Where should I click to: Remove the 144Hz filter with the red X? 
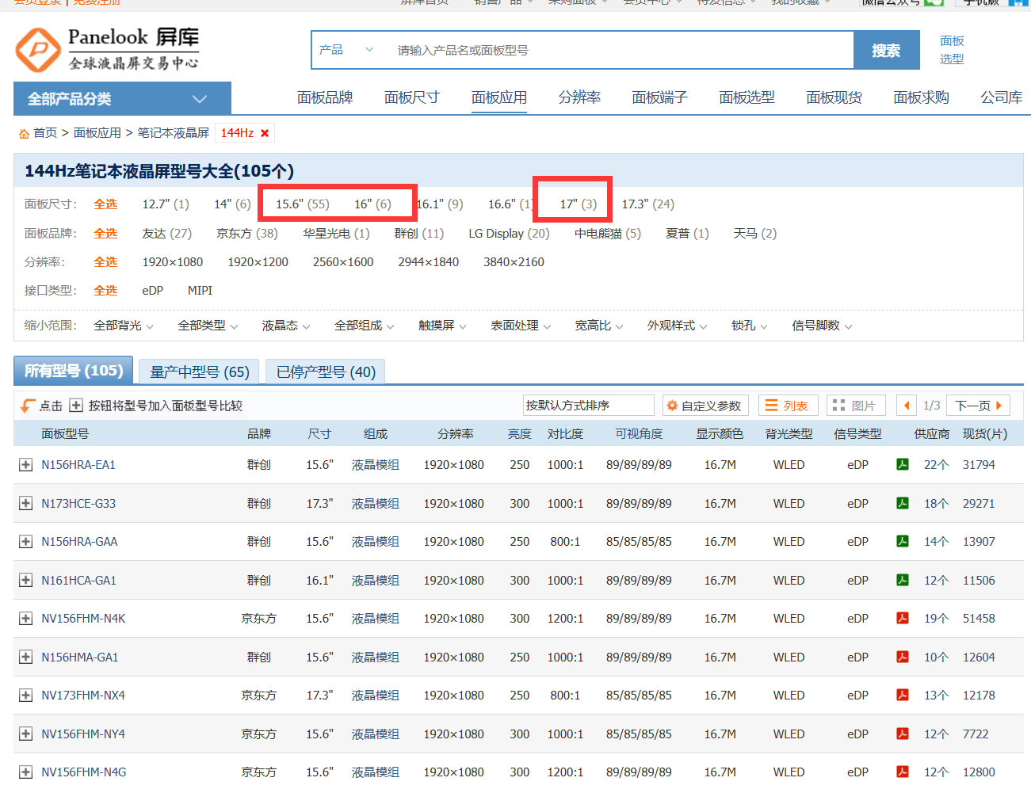(x=265, y=133)
